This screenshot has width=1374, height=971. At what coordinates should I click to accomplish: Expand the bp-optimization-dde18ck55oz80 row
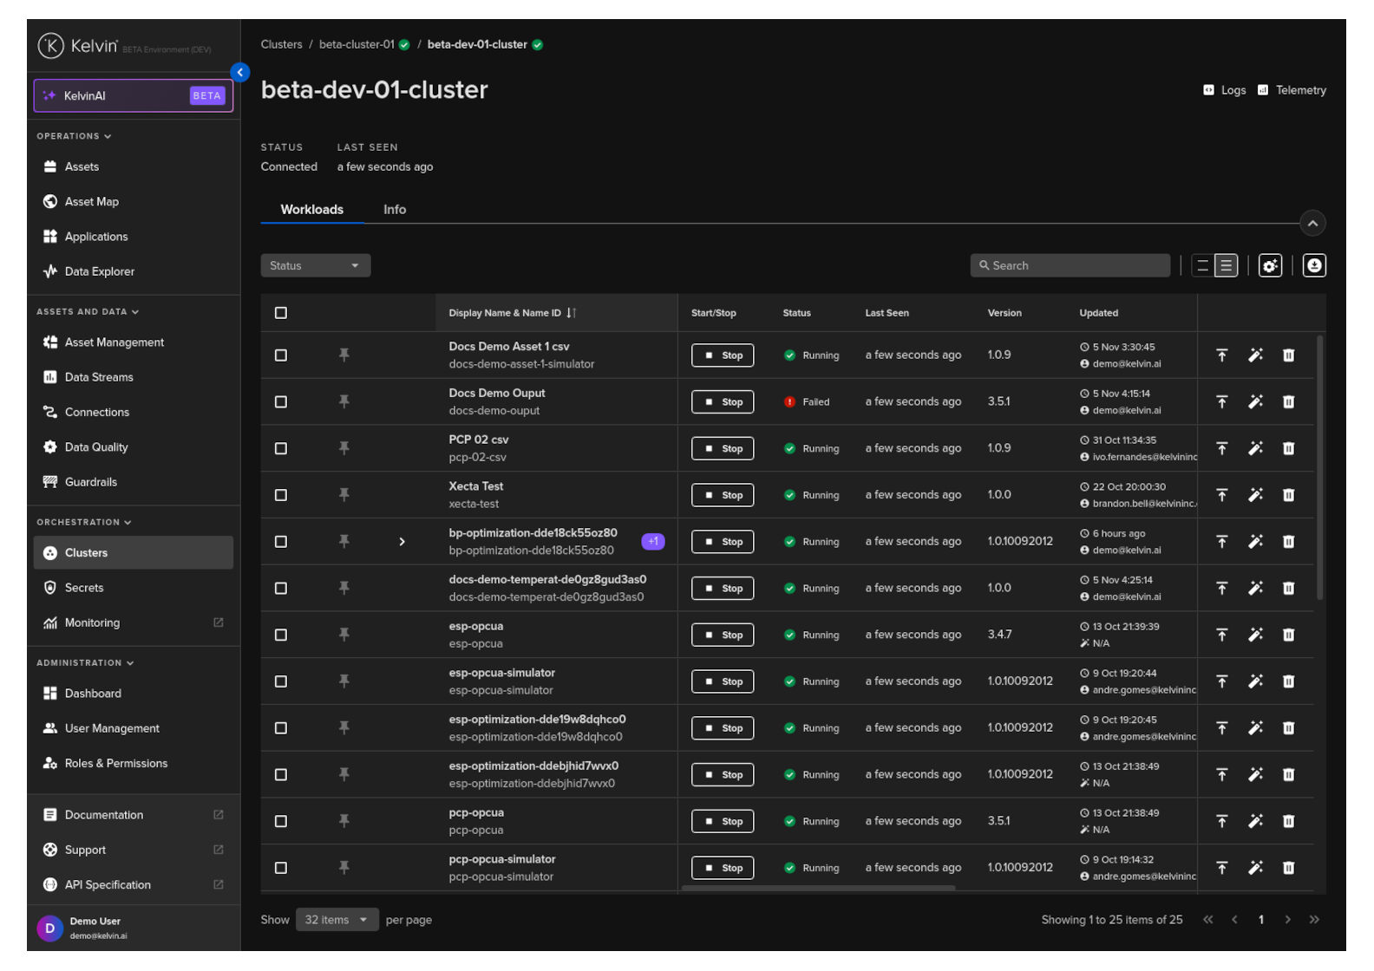pyautogui.click(x=402, y=542)
